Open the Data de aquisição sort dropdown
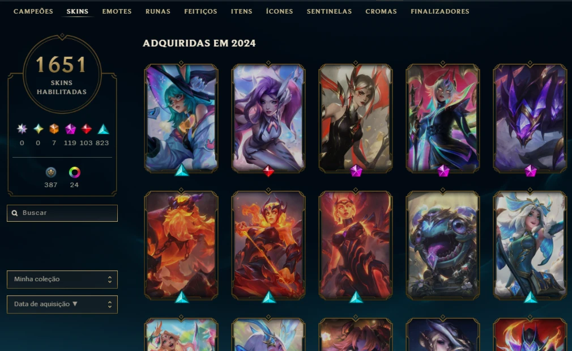Screen dimensions: 572x351 click(62, 305)
